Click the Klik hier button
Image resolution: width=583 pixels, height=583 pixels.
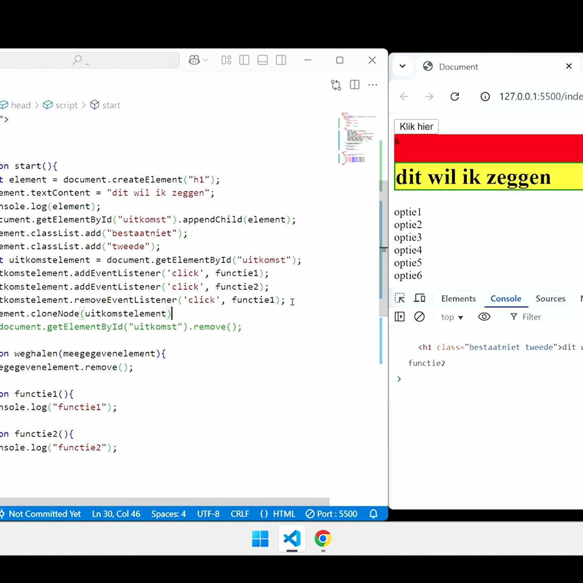tap(416, 126)
